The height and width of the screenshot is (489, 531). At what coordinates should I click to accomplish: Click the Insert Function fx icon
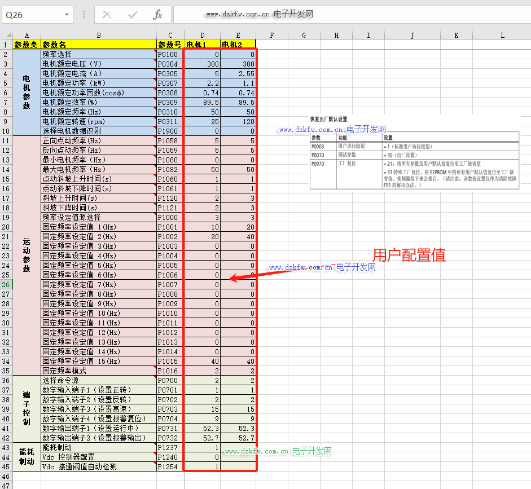click(157, 15)
